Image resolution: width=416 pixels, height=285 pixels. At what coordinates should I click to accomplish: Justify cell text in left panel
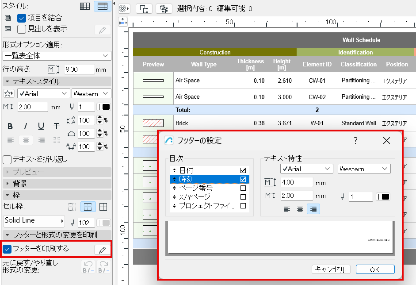coord(57,140)
